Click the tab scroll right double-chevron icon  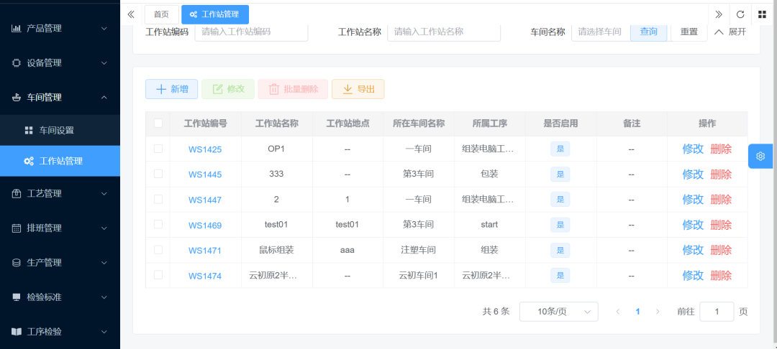pyautogui.click(x=719, y=14)
